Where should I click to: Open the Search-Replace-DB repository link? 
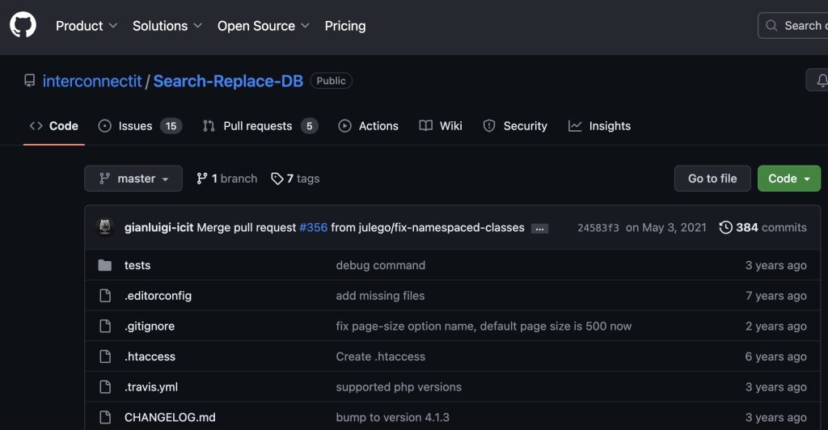(228, 81)
